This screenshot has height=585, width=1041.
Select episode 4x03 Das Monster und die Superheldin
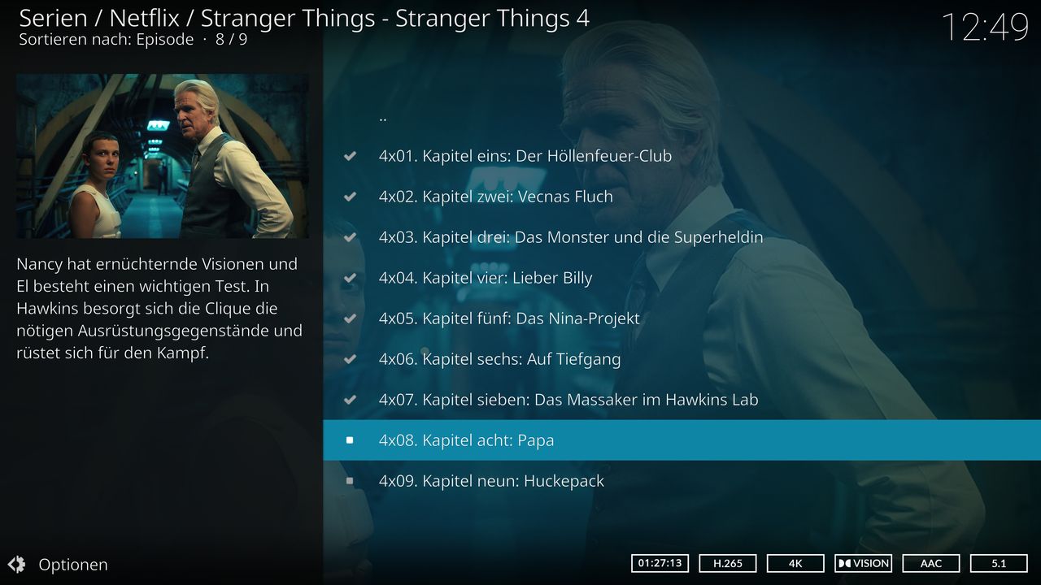[682, 237]
